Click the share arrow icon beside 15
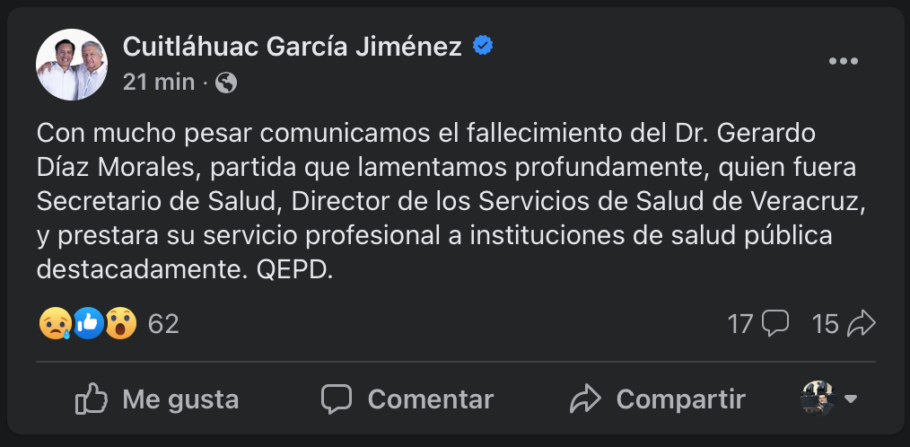Viewport: 910px width, 447px height. 862,323
